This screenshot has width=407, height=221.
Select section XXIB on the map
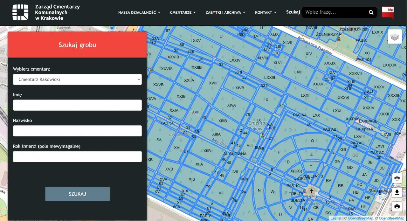(x=181, y=96)
